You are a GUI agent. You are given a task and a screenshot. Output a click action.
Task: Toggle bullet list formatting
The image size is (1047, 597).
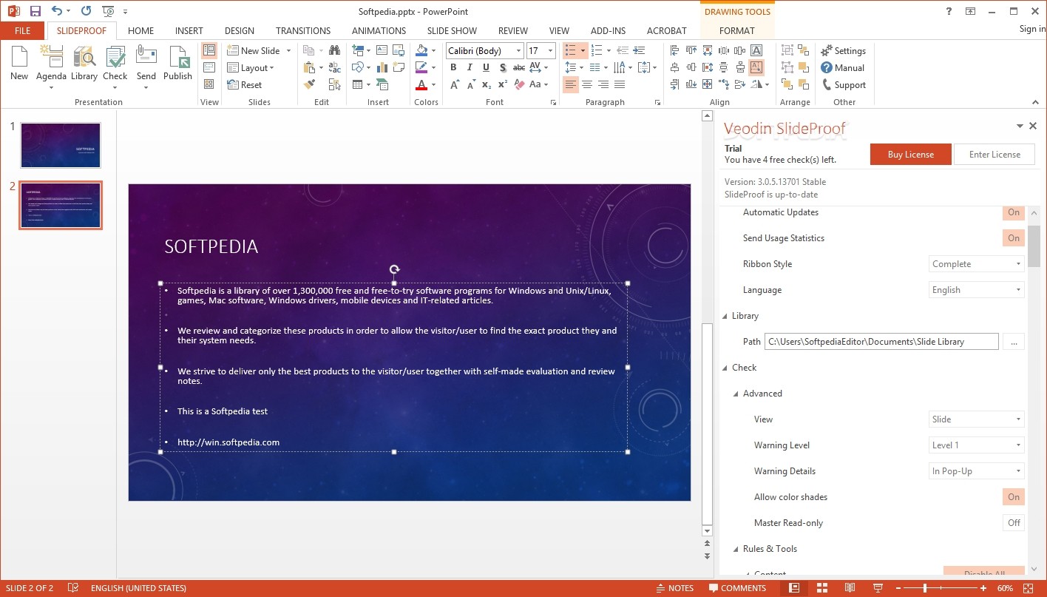[x=570, y=50]
